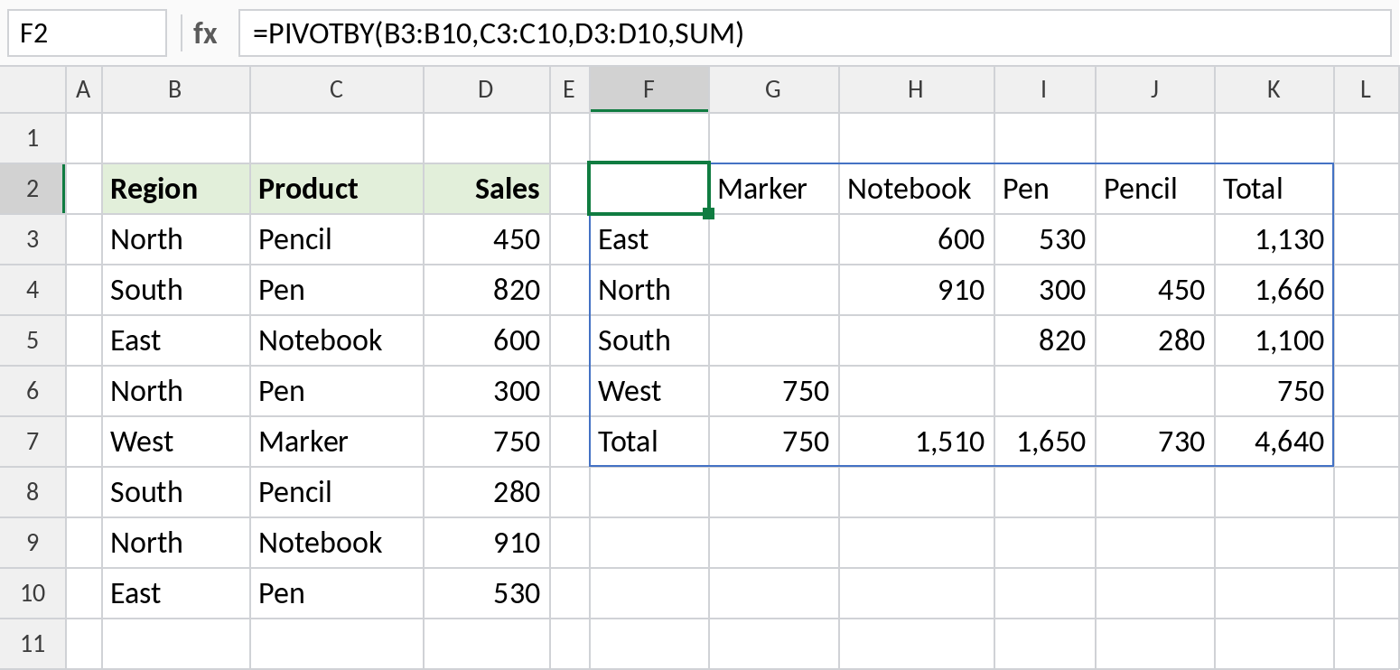
Task: Click the fx insert function icon
Action: pyautogui.click(x=205, y=33)
